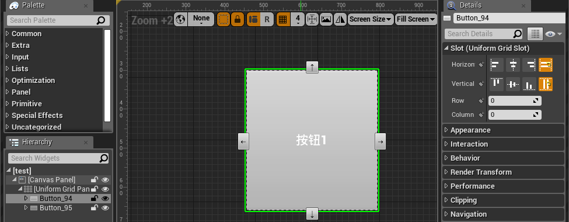Viewport: 569px width, 222px height.
Task: Click bind icon next to Row
Action: coord(481,100)
